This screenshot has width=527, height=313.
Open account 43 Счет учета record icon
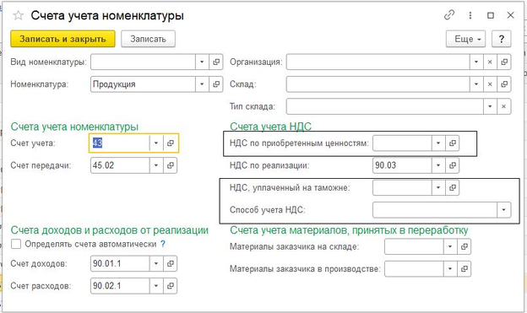point(171,143)
